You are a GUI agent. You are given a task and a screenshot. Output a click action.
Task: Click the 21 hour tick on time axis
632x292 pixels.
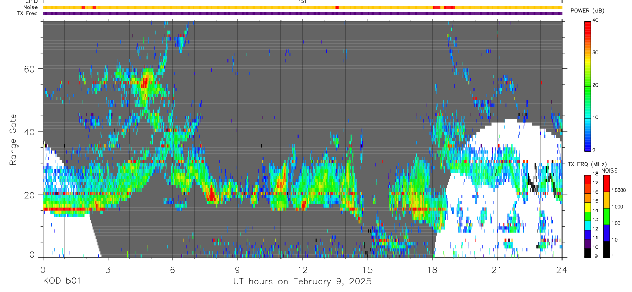coord(497,269)
